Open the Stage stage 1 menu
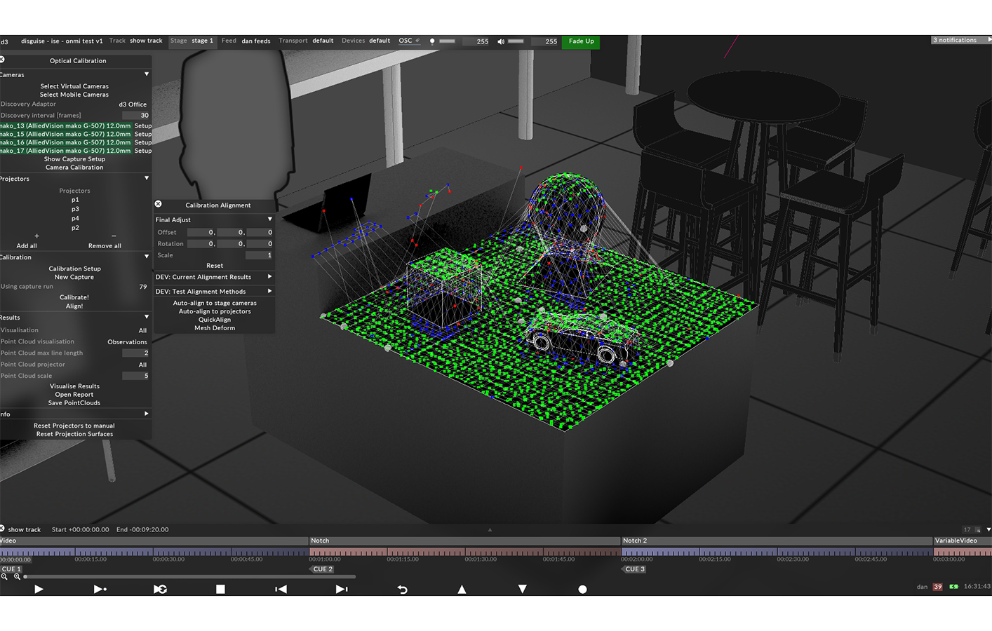The image size is (992, 631). point(192,41)
